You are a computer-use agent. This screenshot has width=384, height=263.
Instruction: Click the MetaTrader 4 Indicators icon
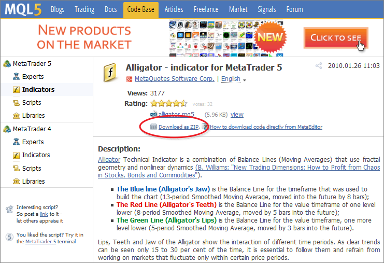[16, 155]
